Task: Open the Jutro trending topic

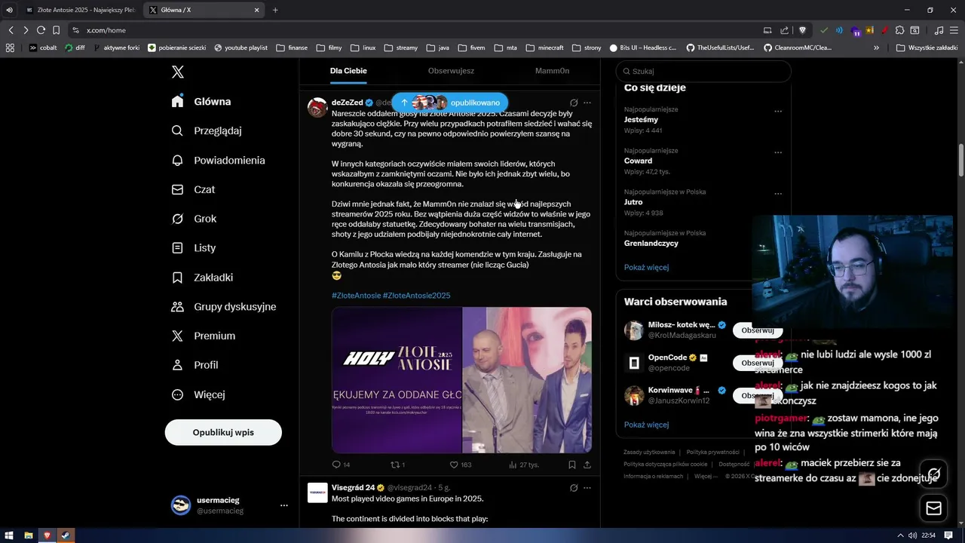Action: coord(633,202)
